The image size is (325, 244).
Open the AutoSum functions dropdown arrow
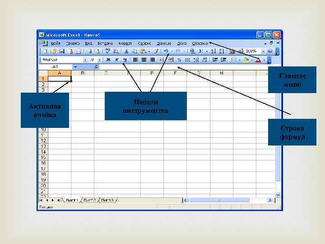207,51
